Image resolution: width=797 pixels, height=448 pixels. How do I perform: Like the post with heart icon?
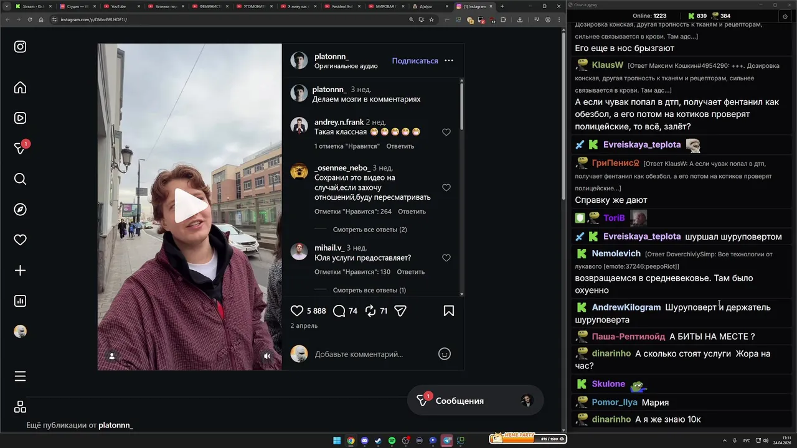tap(297, 310)
